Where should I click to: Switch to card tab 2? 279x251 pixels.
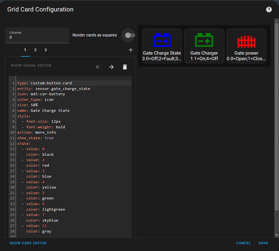click(35, 50)
